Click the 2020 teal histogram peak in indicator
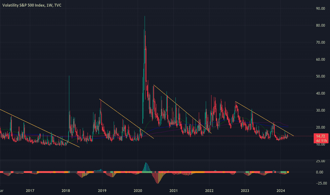The width and height of the screenshot is (330, 195). coord(146,167)
